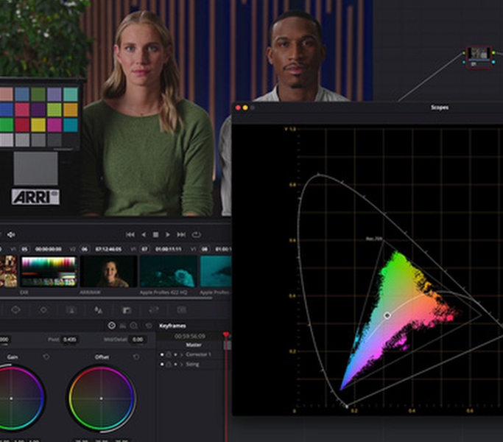Reset the Offset color wheel

point(136,357)
